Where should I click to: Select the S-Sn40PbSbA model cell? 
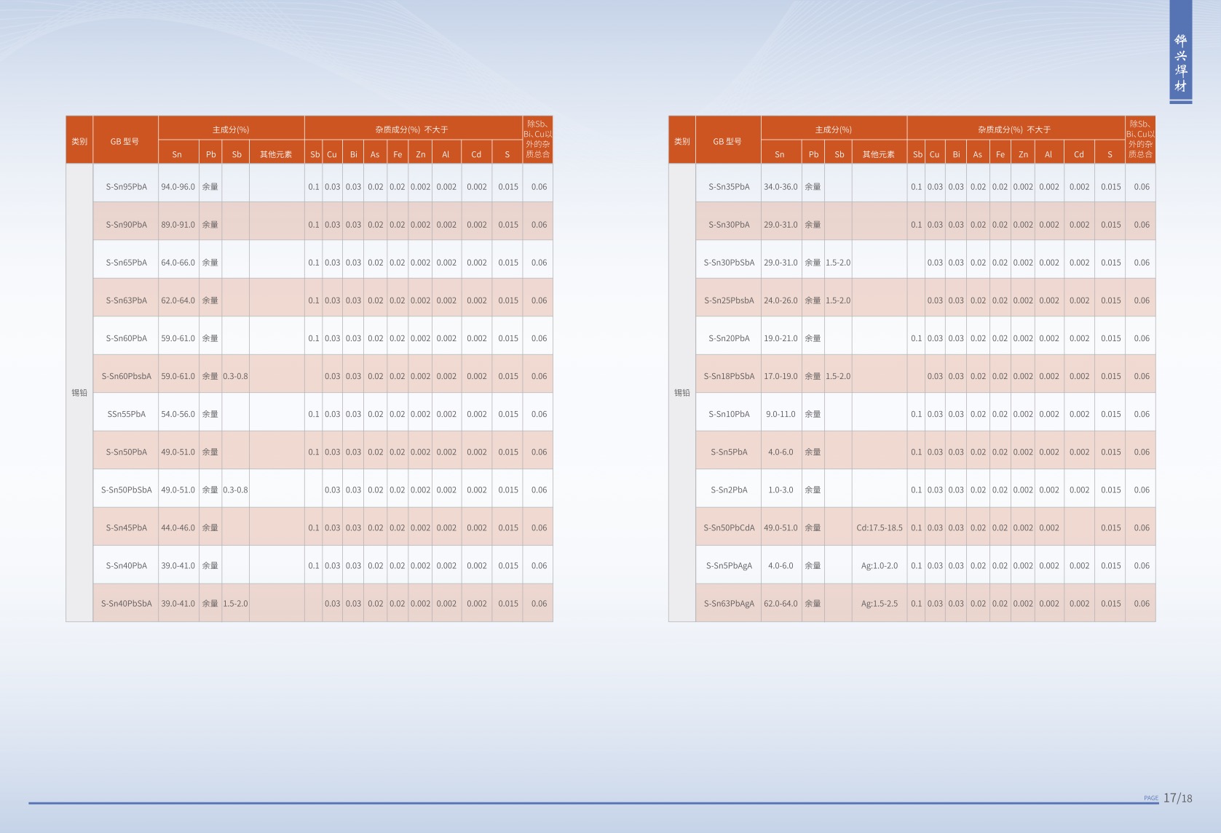[126, 604]
